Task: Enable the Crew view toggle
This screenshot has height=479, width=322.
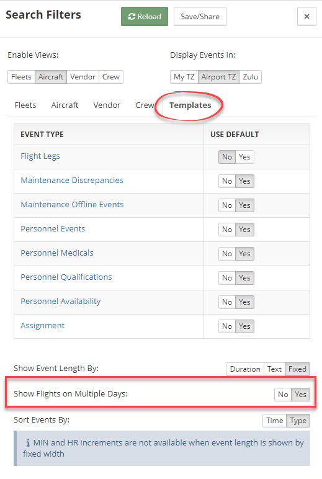Action: coord(111,77)
